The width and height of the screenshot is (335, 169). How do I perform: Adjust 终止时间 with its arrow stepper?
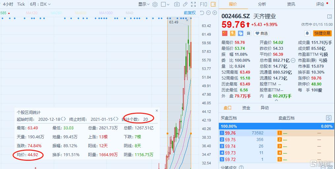(116, 119)
